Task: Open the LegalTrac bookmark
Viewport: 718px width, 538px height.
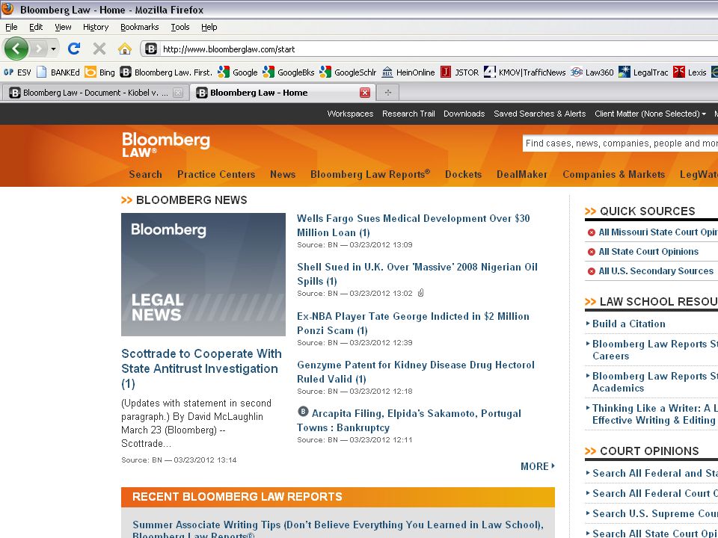Action: point(643,72)
